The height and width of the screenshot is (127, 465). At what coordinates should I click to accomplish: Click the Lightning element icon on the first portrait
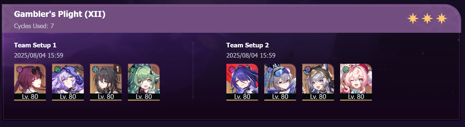coord(20,69)
